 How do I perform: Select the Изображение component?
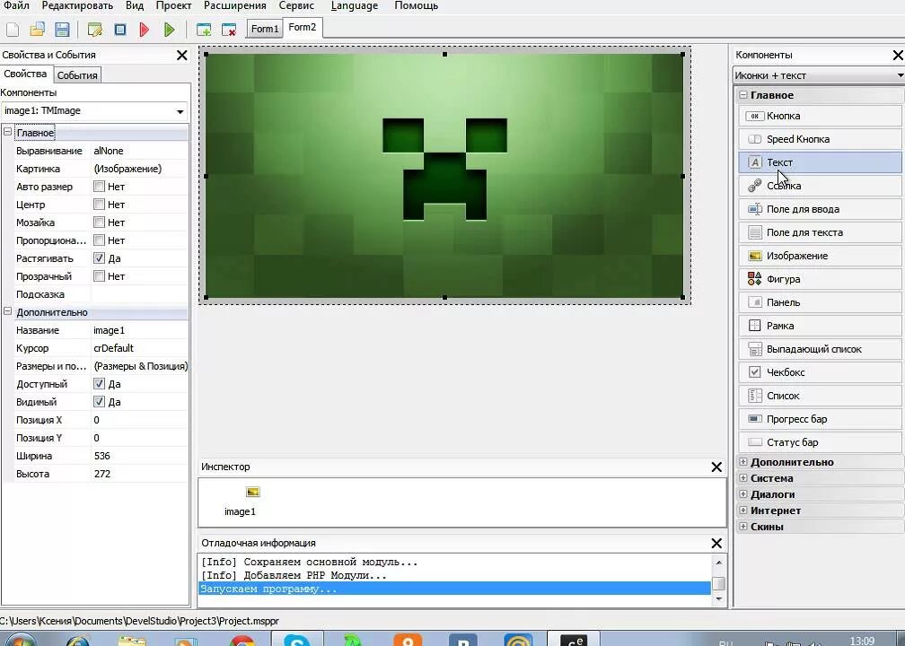[820, 256]
